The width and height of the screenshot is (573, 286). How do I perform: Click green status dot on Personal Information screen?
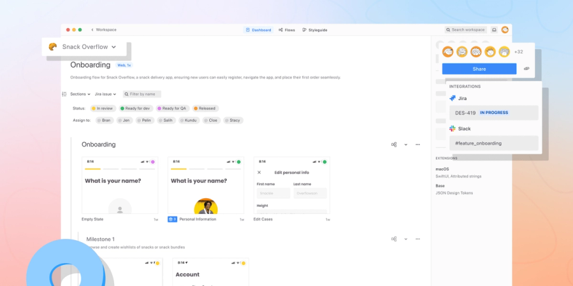click(x=239, y=162)
